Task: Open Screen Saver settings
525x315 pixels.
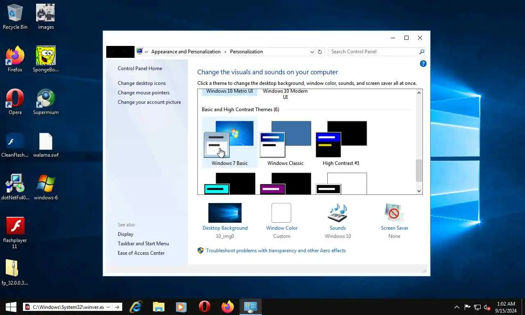Action: (394, 221)
